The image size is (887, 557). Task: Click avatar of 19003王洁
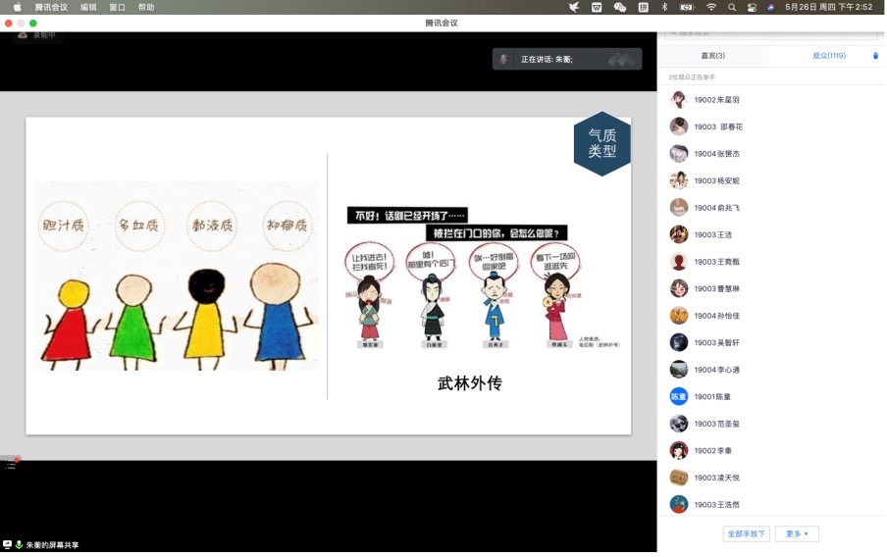point(679,234)
